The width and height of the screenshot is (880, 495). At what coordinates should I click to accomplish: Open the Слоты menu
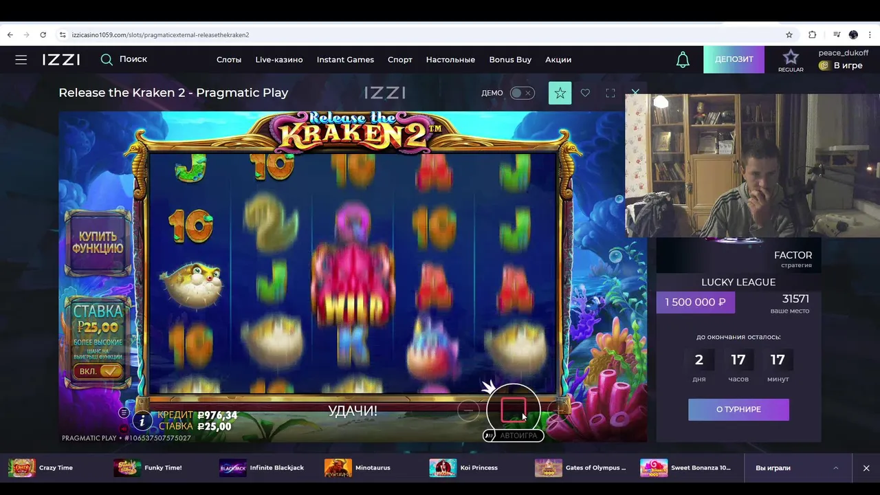(229, 60)
